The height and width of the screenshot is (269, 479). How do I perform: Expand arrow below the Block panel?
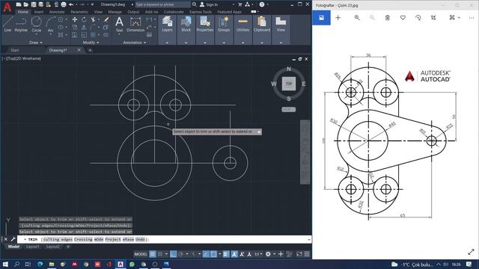[x=186, y=43]
